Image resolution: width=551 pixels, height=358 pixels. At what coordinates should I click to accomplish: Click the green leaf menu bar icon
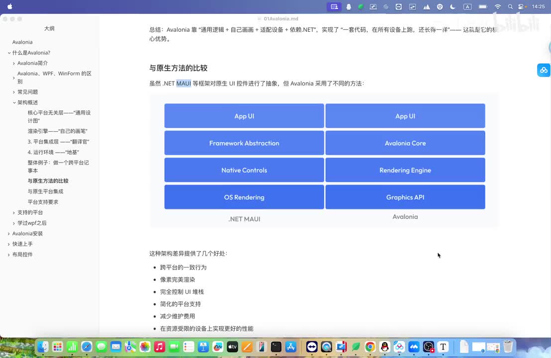tap(361, 6)
